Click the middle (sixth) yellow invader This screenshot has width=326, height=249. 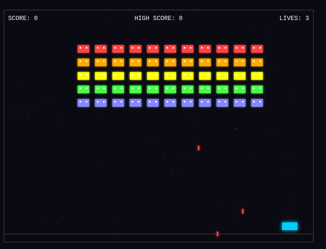click(x=170, y=76)
